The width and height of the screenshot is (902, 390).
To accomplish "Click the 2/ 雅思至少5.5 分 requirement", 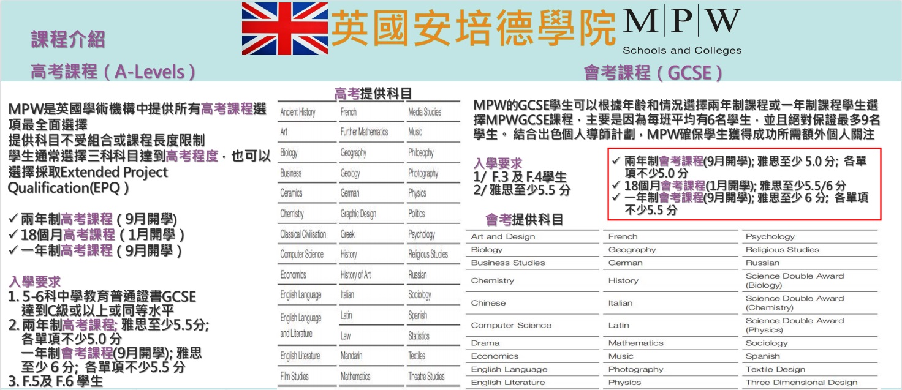I will (x=522, y=190).
